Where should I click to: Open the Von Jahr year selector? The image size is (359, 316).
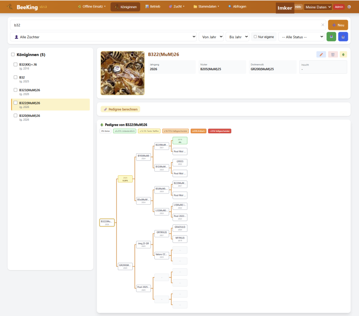click(211, 36)
